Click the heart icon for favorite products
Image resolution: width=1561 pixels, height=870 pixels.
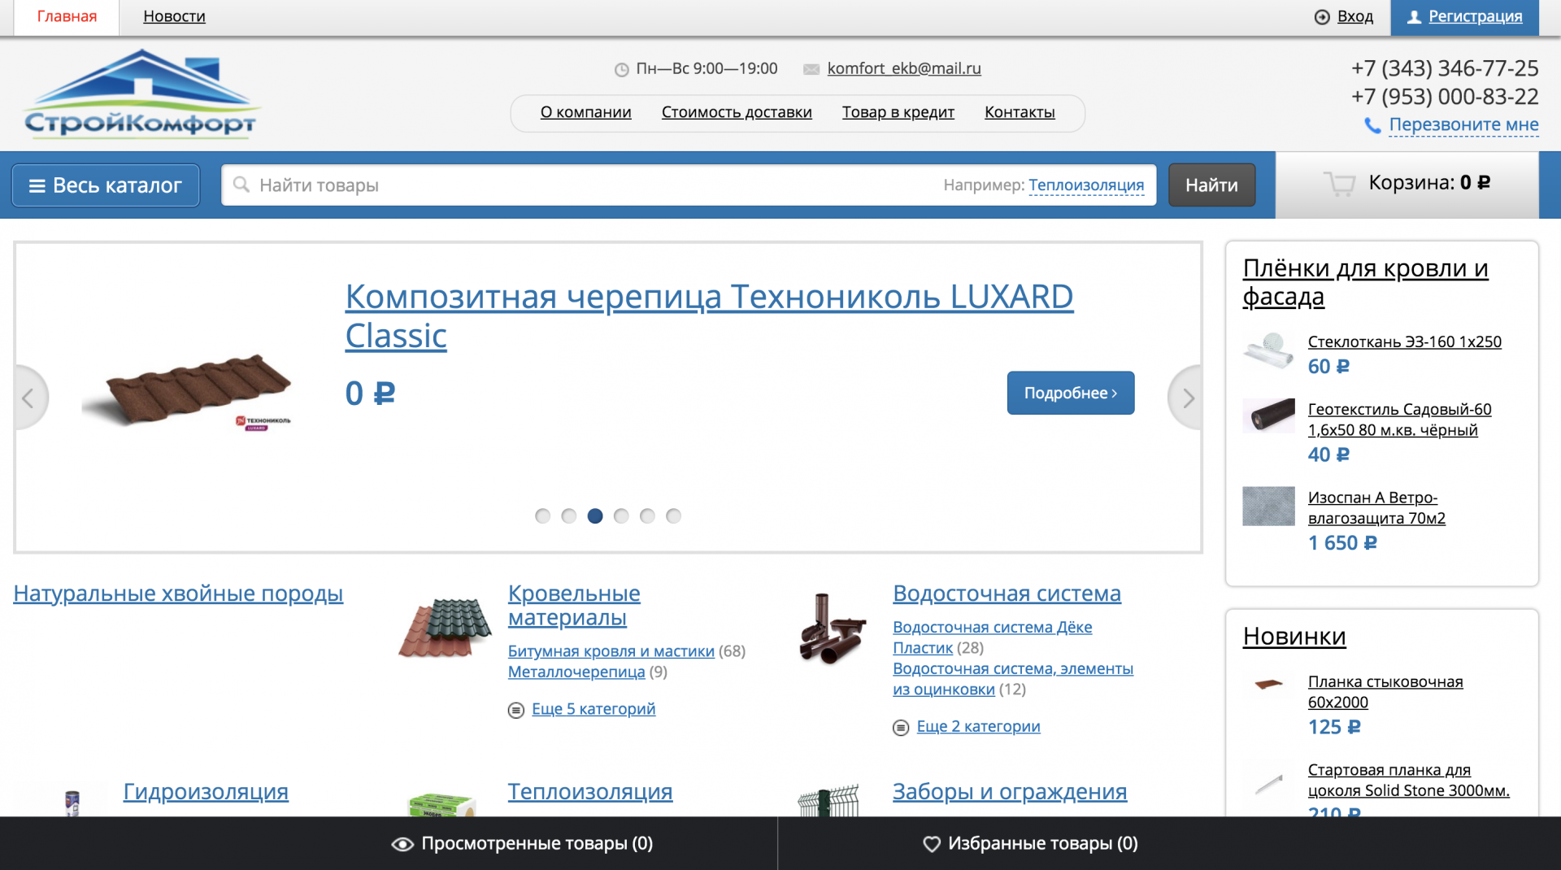pyautogui.click(x=930, y=844)
